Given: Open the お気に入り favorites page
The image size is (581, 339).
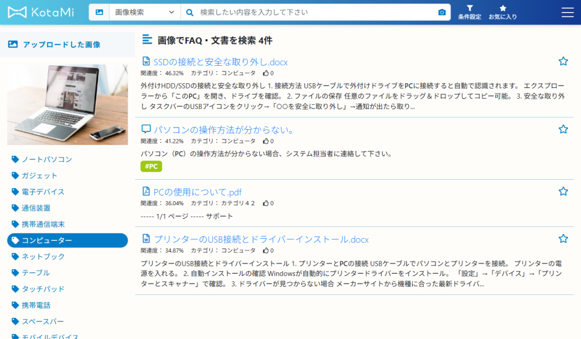Looking at the screenshot, I should 503,12.
